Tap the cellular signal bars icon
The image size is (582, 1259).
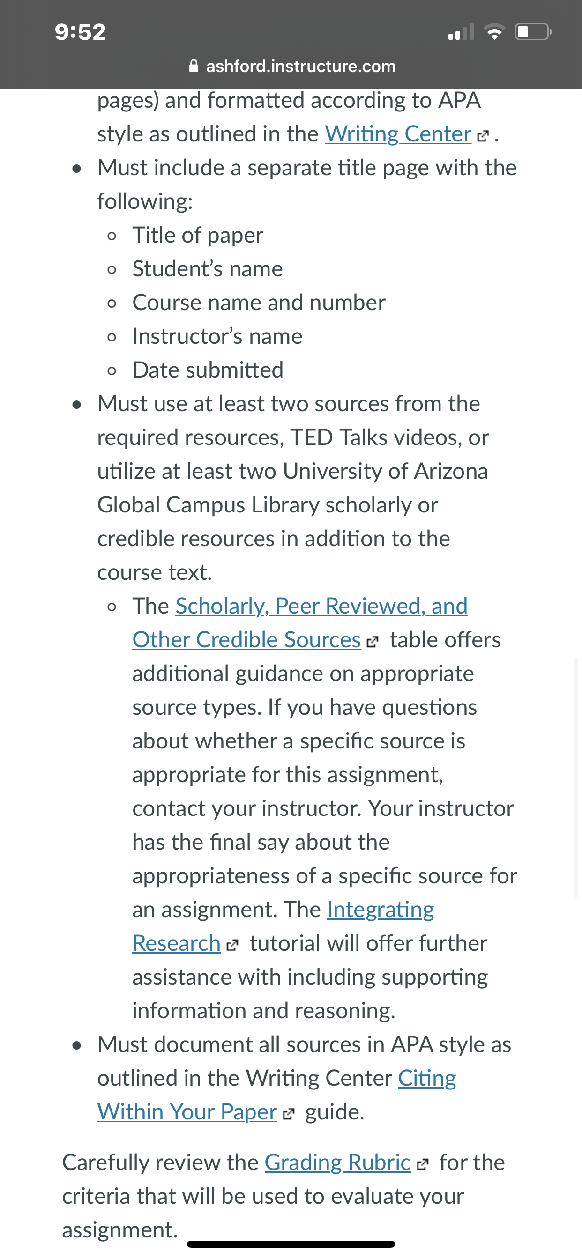pos(461,32)
